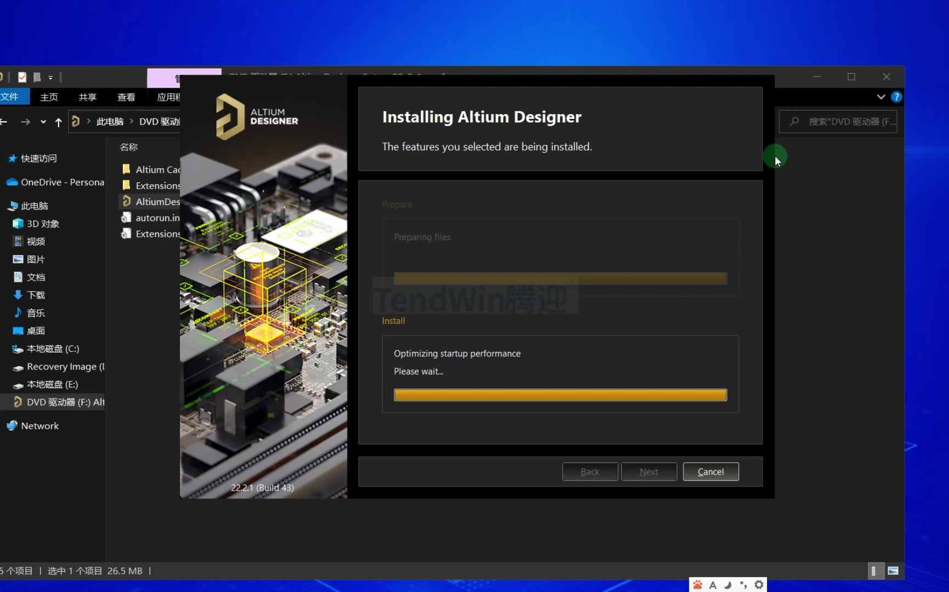Screen dimensions: 949x592
Task: Go forward in Explorer navigation
Action: (25, 122)
